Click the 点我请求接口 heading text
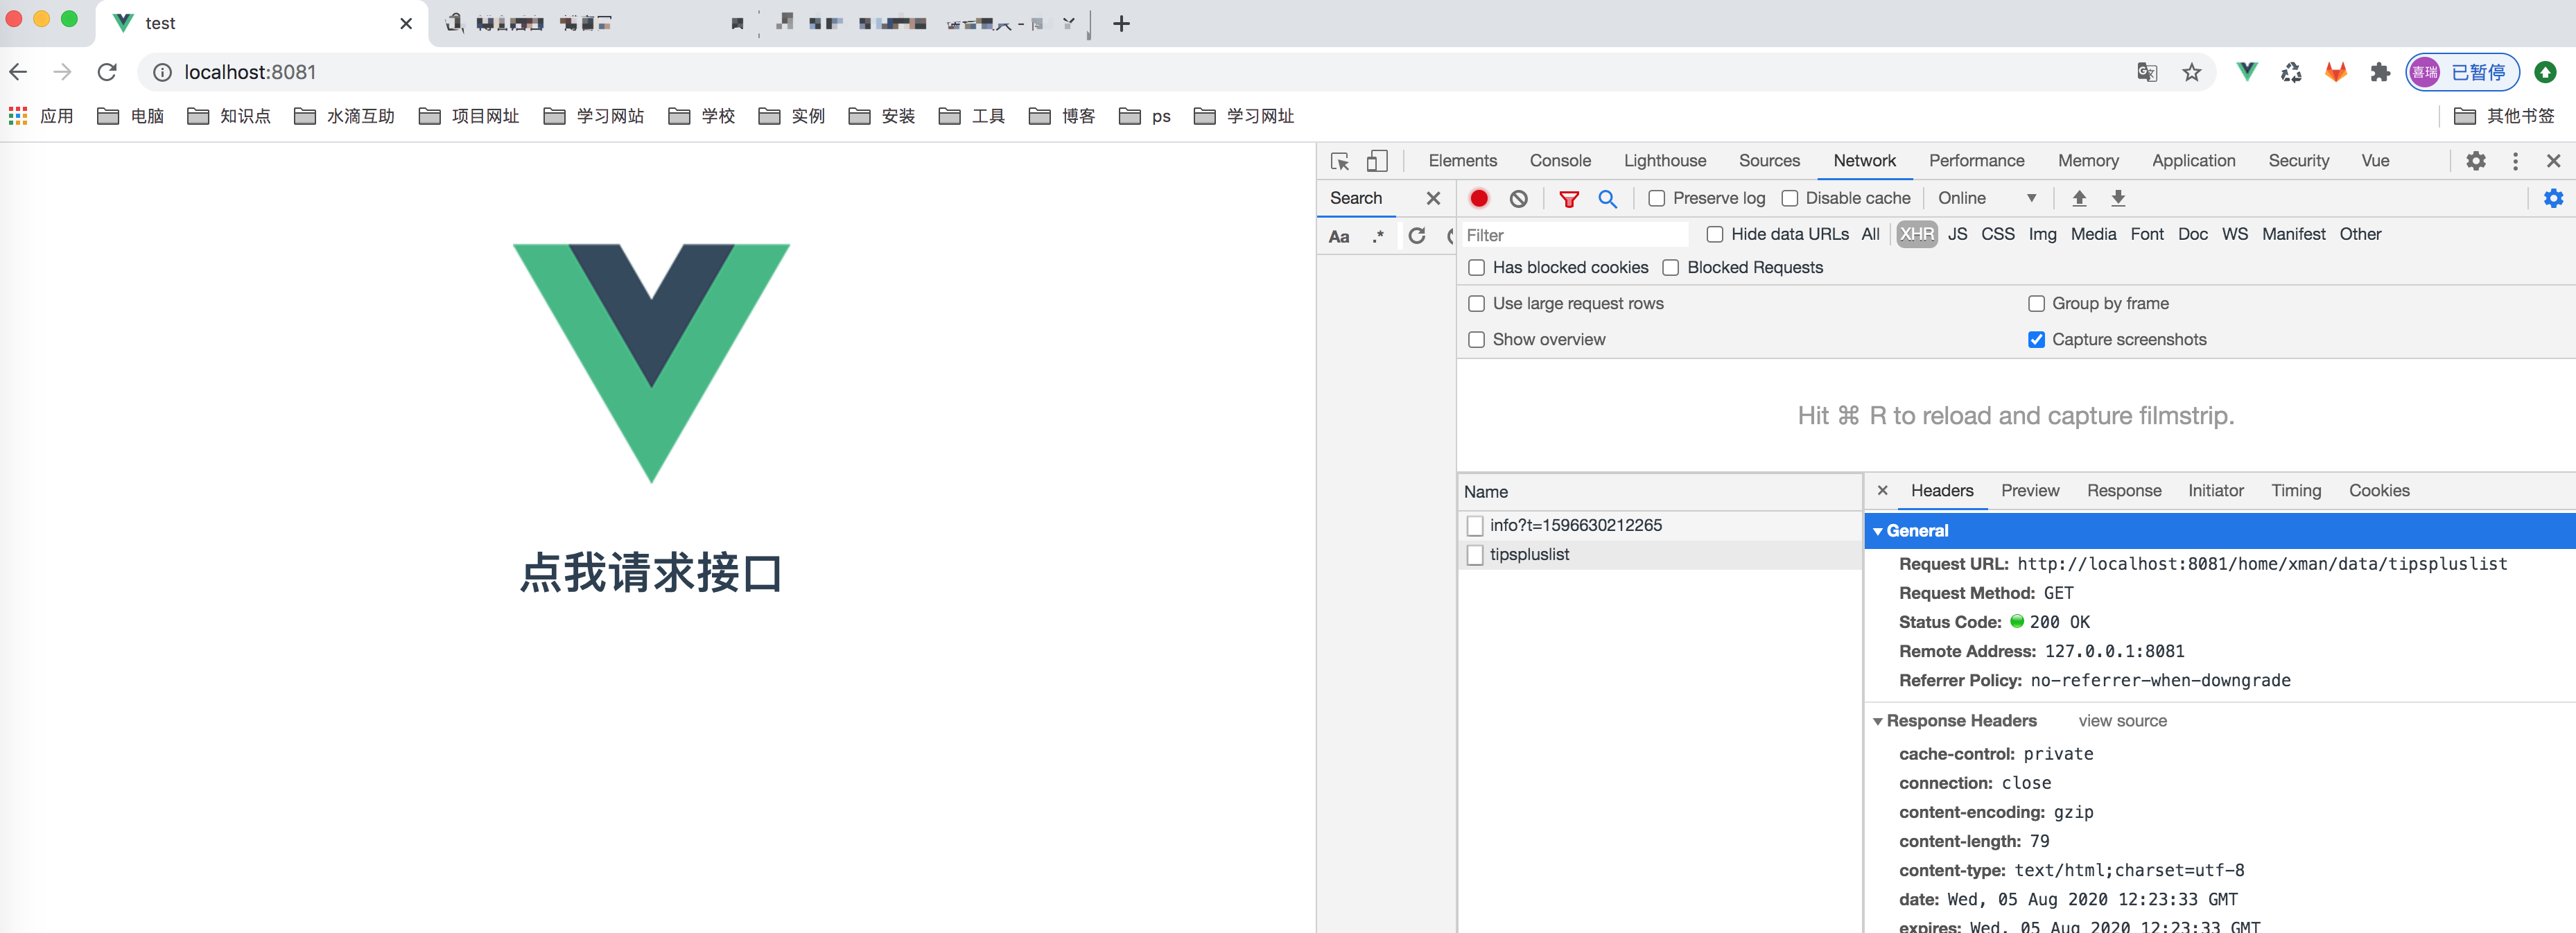Screen dimensions: 2576x933 click(x=651, y=573)
